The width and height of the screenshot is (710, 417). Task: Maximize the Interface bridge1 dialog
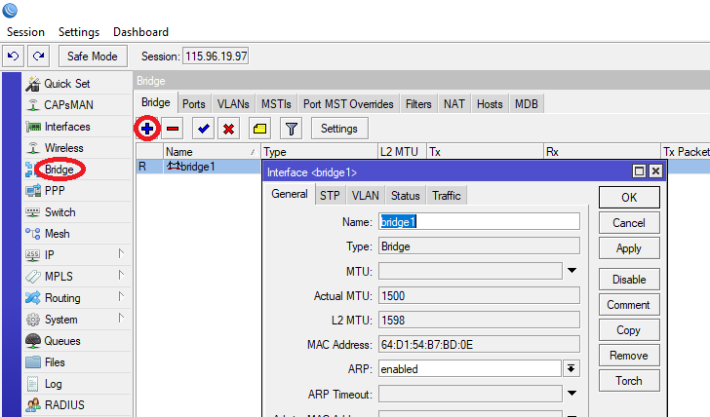[x=639, y=171]
